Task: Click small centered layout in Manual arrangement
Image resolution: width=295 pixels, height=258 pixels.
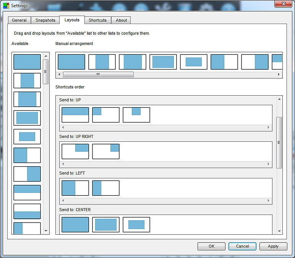Action: click(x=194, y=62)
